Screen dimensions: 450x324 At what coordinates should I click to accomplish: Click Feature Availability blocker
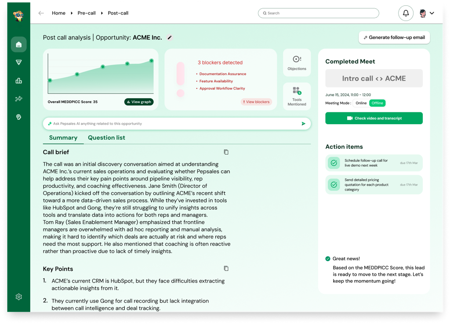coord(216,81)
